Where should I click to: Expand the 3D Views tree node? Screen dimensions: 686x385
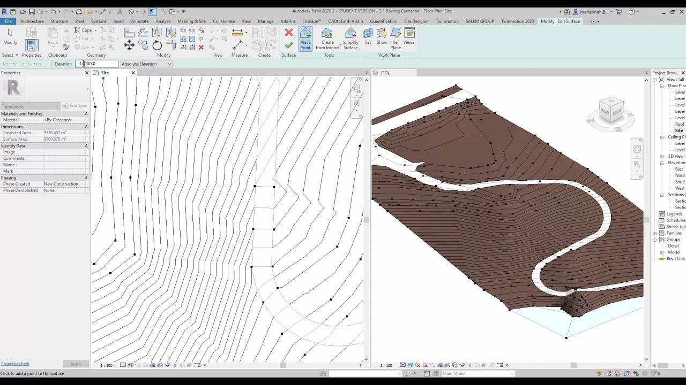[662, 156]
